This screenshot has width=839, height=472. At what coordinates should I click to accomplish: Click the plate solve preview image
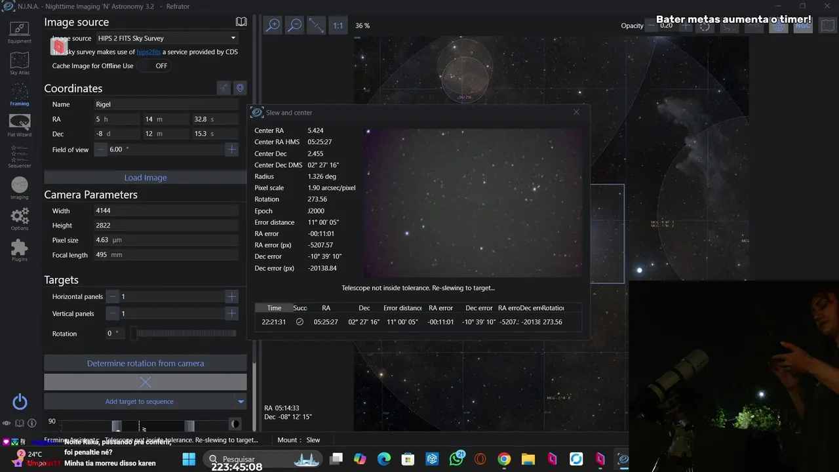(473, 203)
